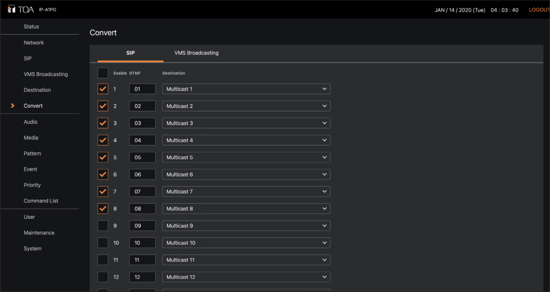Screen dimensions: 550x292
Task: Expand the Multicast 12 destination dropdown
Action: coord(246,277)
